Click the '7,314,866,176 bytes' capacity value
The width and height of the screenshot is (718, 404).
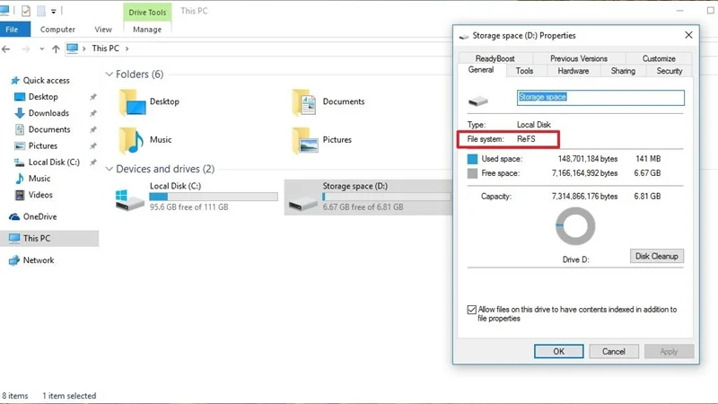click(x=585, y=197)
